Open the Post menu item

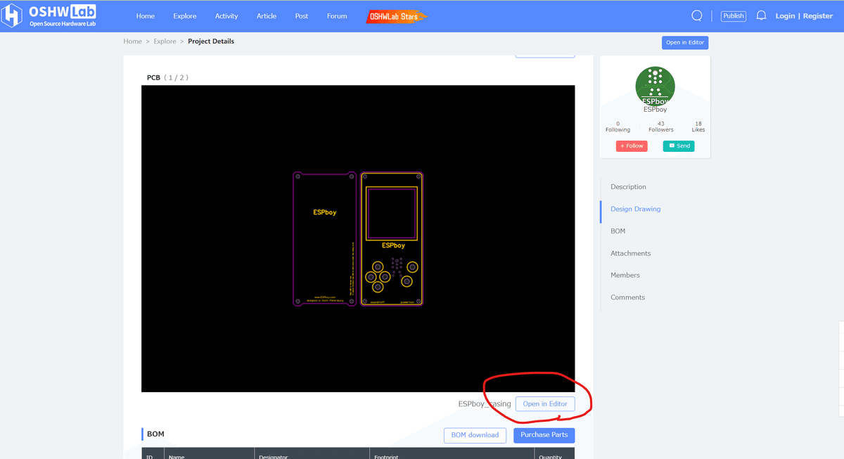click(302, 16)
